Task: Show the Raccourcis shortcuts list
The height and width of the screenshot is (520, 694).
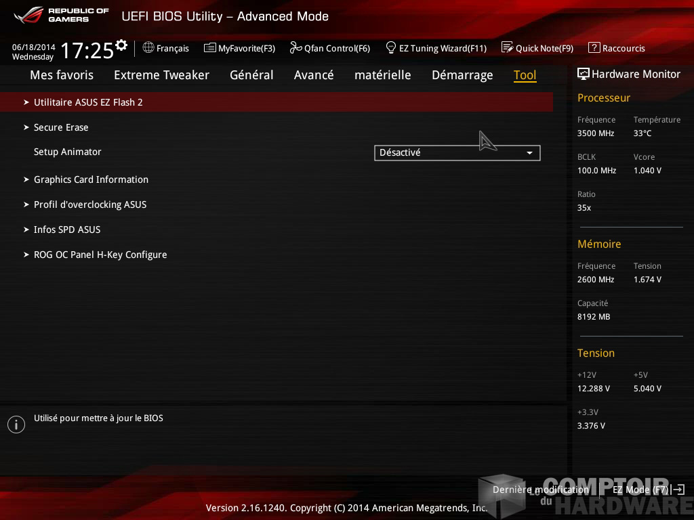Action: click(617, 48)
